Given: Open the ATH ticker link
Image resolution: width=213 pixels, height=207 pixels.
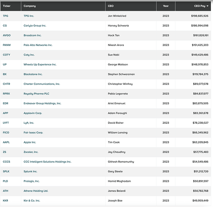Looking at the screenshot, I should tap(5, 191).
